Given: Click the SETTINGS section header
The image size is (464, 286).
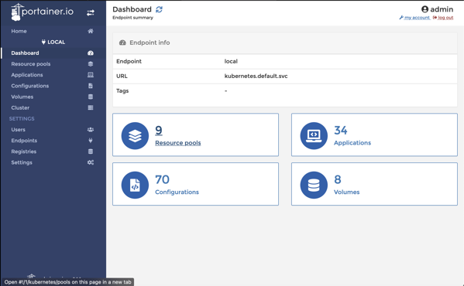Looking at the screenshot, I should point(22,118).
